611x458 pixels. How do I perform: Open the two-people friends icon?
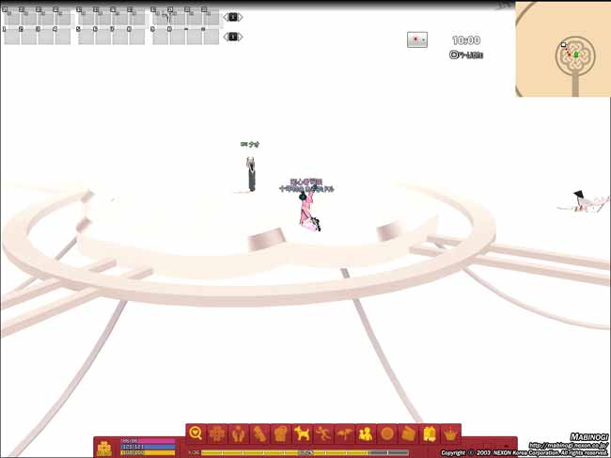(x=366, y=434)
